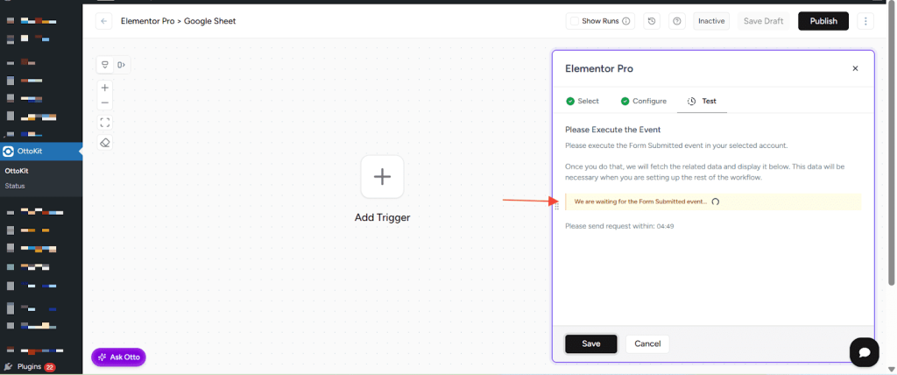Click the Publish button
Screen dimensions: 897x375
[x=823, y=21]
